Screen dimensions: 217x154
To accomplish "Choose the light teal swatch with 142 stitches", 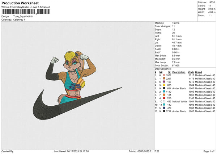I will [164, 105].
